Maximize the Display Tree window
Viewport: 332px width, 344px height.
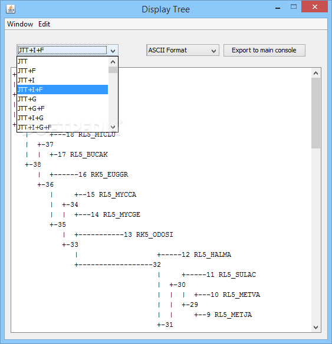click(x=294, y=7)
